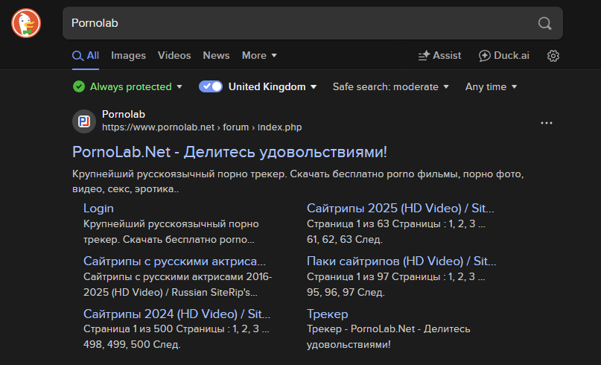Image resolution: width=601 pixels, height=365 pixels.
Task: Click the main result description snippet
Action: point(298,181)
